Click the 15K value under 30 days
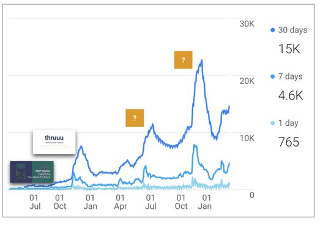This screenshot has width=320, height=226. pyautogui.click(x=289, y=49)
